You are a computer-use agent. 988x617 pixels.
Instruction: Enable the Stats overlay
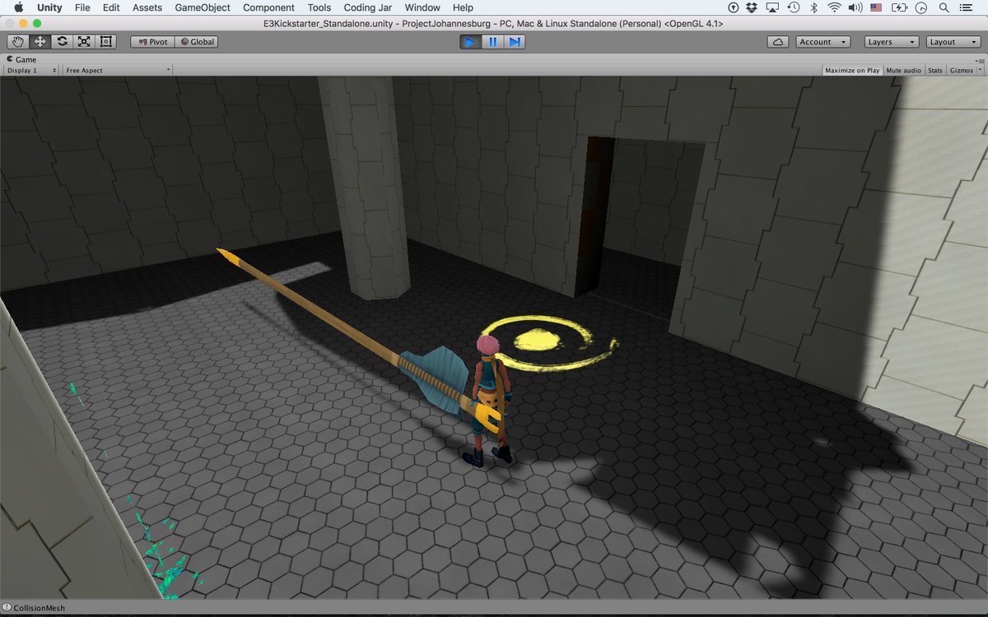935,70
